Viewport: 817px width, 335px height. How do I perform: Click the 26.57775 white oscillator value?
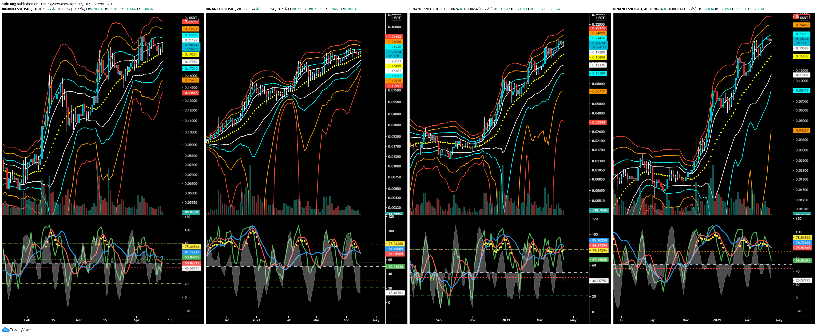(x=803, y=280)
